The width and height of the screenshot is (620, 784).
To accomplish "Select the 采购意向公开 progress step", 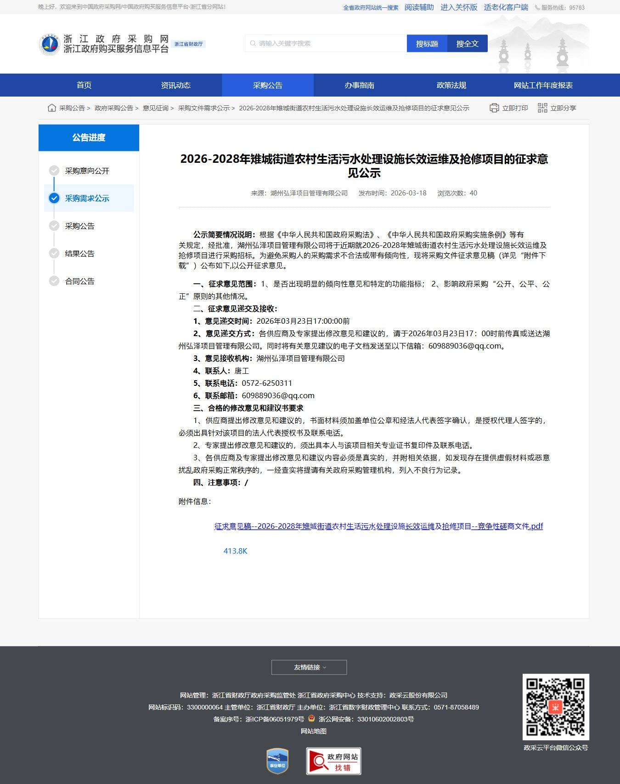I will pyautogui.click(x=87, y=171).
